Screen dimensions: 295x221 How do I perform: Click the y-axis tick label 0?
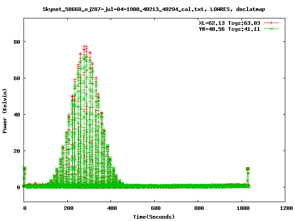click(x=18, y=187)
